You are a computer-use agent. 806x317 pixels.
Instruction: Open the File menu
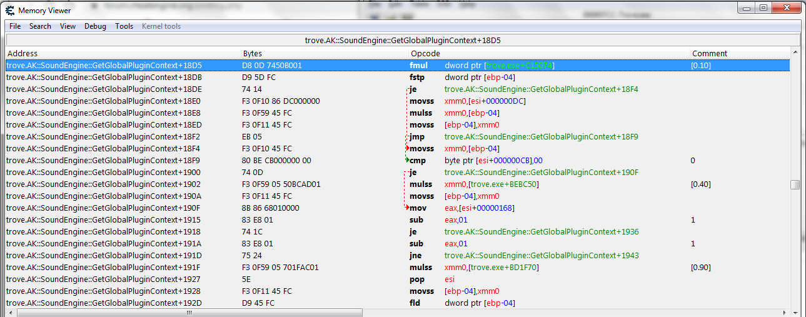(x=15, y=26)
